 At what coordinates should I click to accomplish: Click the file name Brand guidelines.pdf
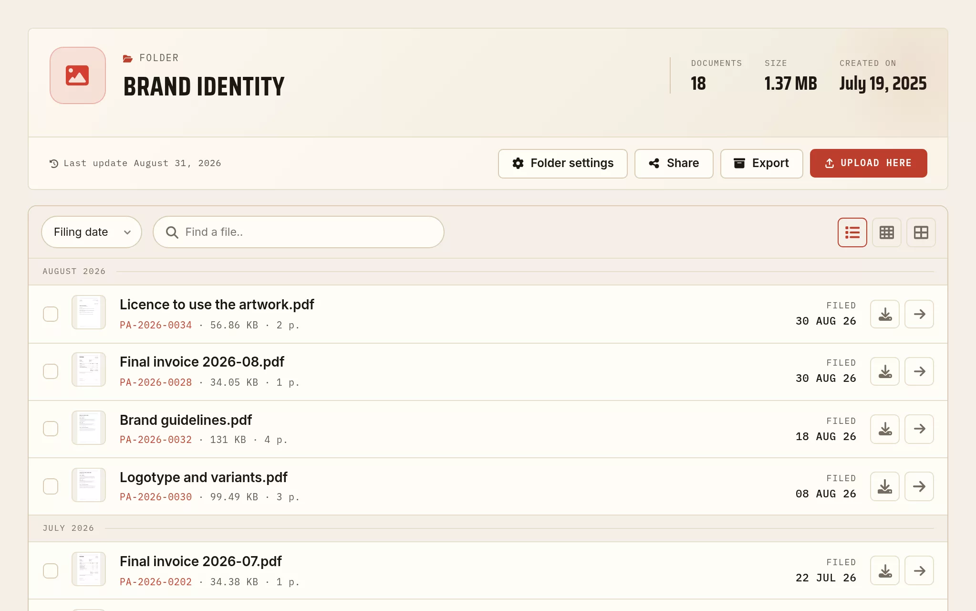pyautogui.click(x=186, y=420)
